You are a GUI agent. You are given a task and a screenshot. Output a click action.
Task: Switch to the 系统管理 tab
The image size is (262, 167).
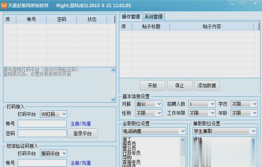click(x=154, y=17)
